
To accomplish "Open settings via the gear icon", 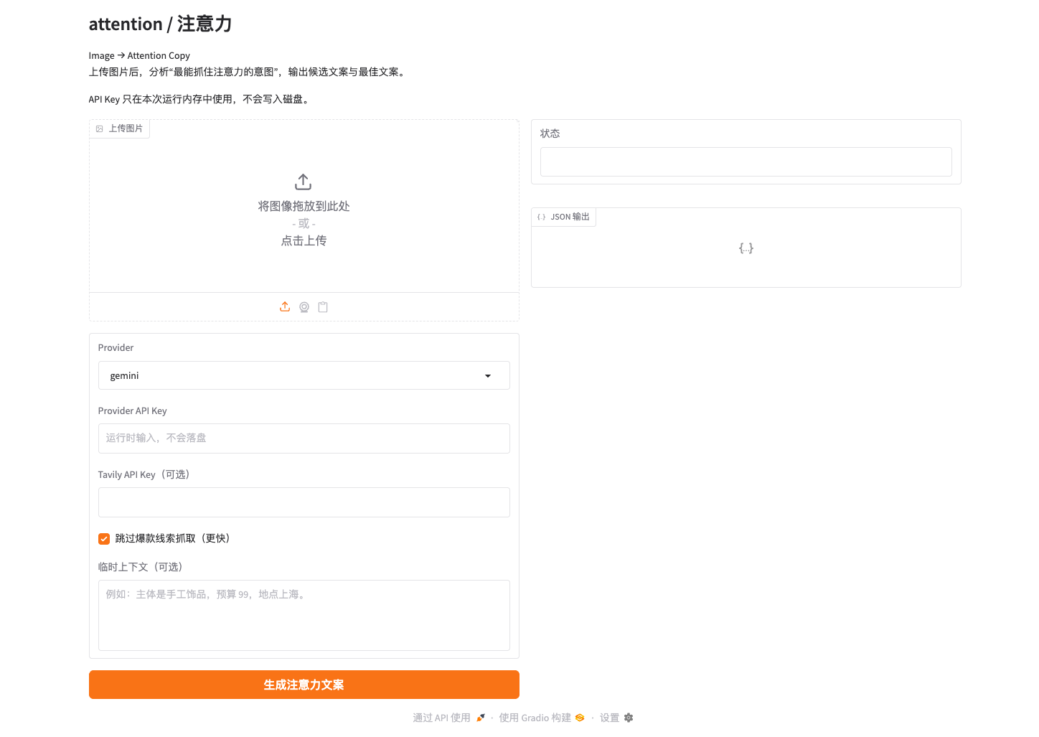I will (629, 718).
